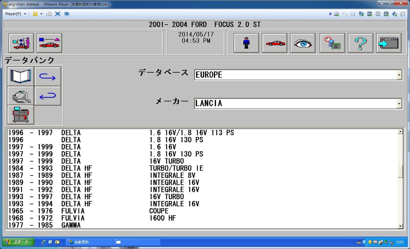The height and width of the screenshot is (249, 410).
Task: Select row 1987 - 1989 DELTA HF INTEGRALE 8V
Action: point(202,175)
